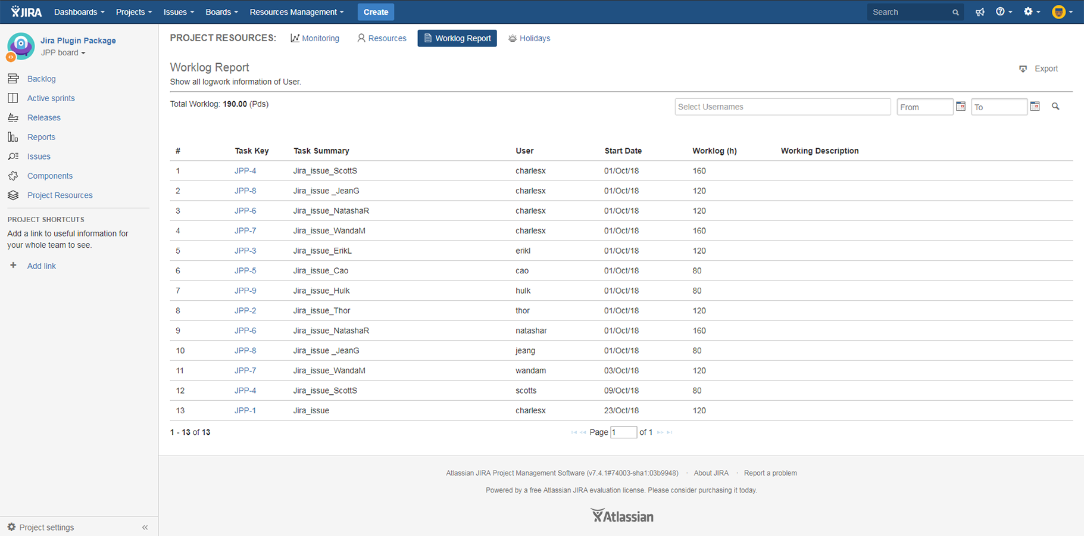
Task: Switch to the Holidays tab
Action: (529, 38)
